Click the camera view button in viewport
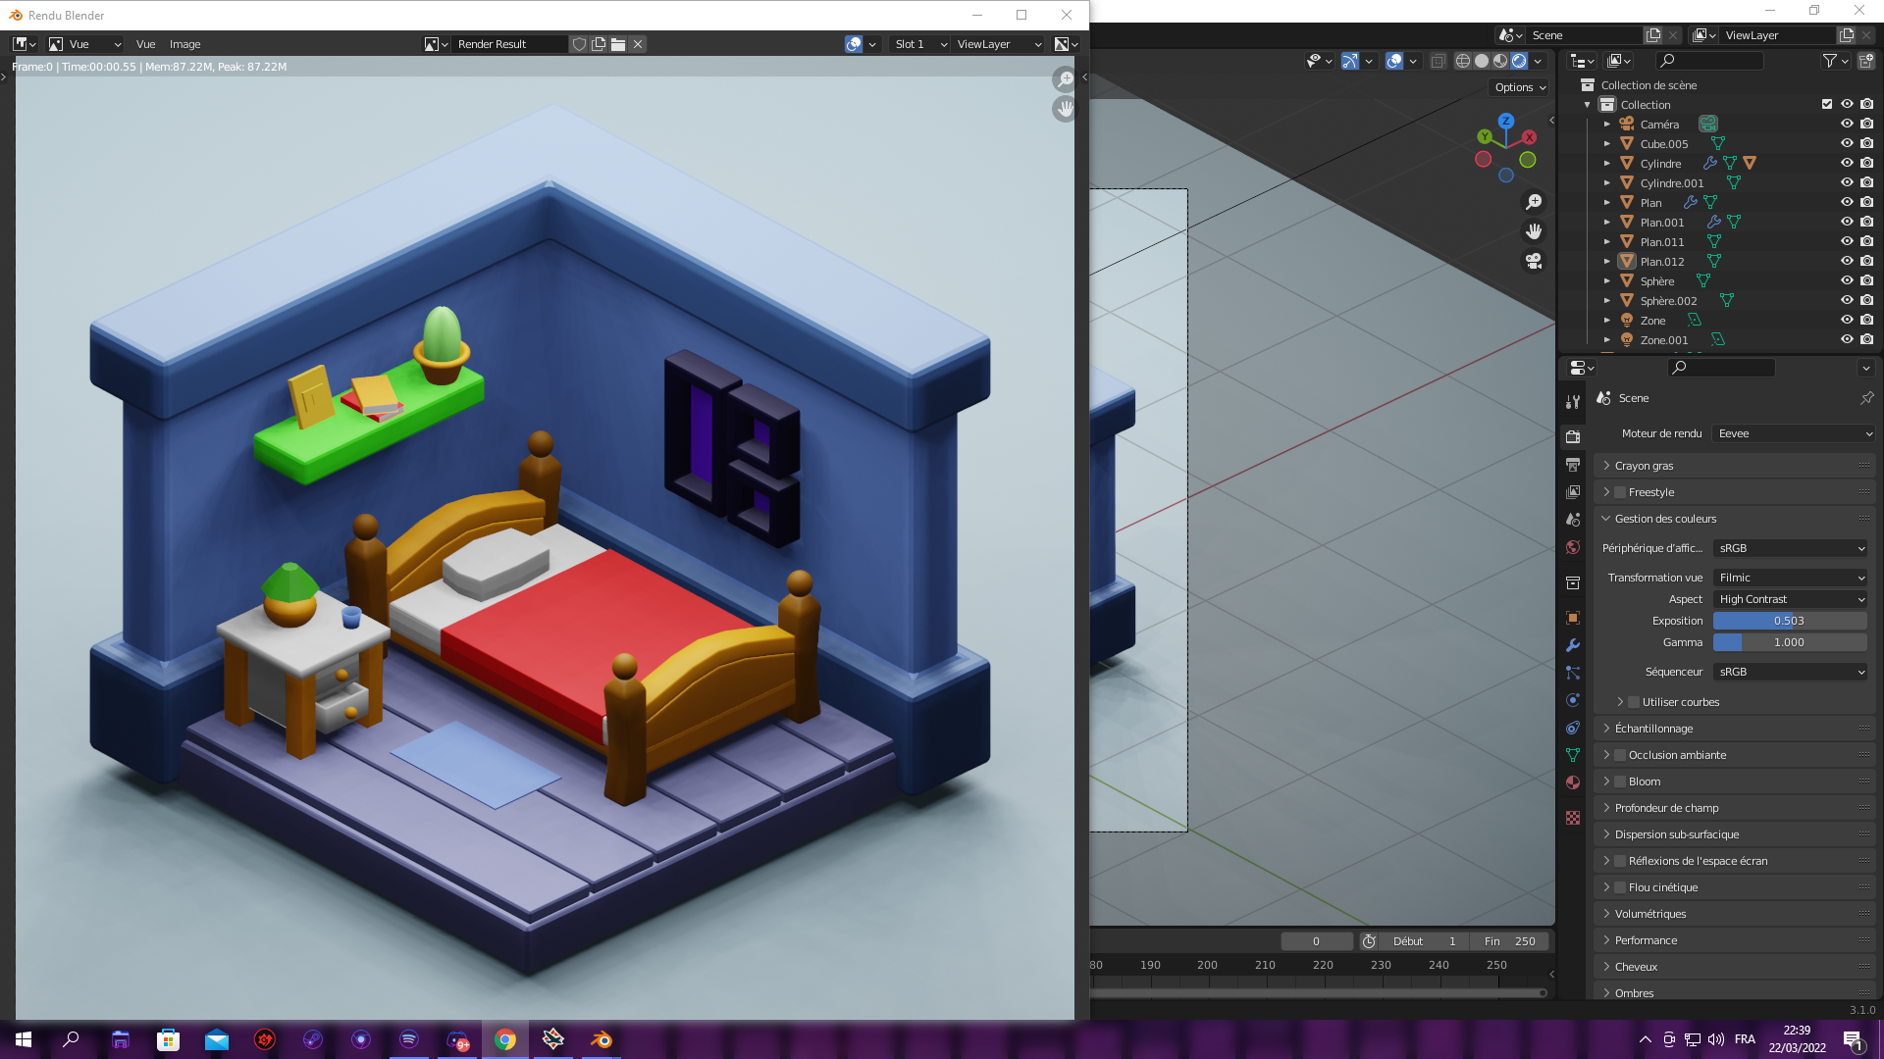Image resolution: width=1884 pixels, height=1059 pixels. pos(1534,261)
